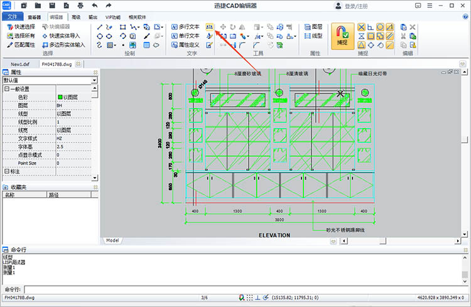Select the revision cloud tool
The image size is (471, 307).
click(156, 45)
